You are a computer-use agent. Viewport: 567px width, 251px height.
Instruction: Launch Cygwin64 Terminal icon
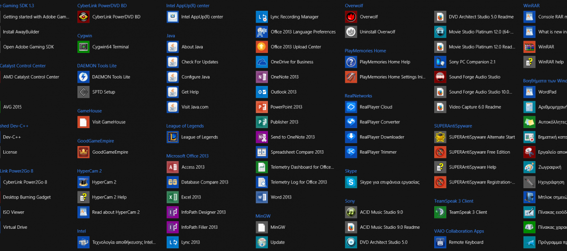coord(84,47)
